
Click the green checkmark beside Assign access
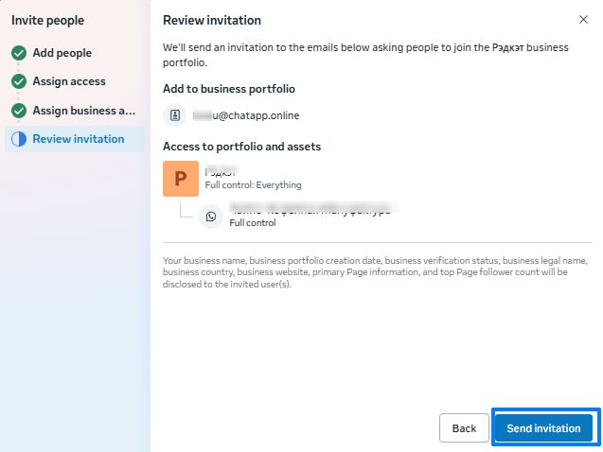(19, 81)
